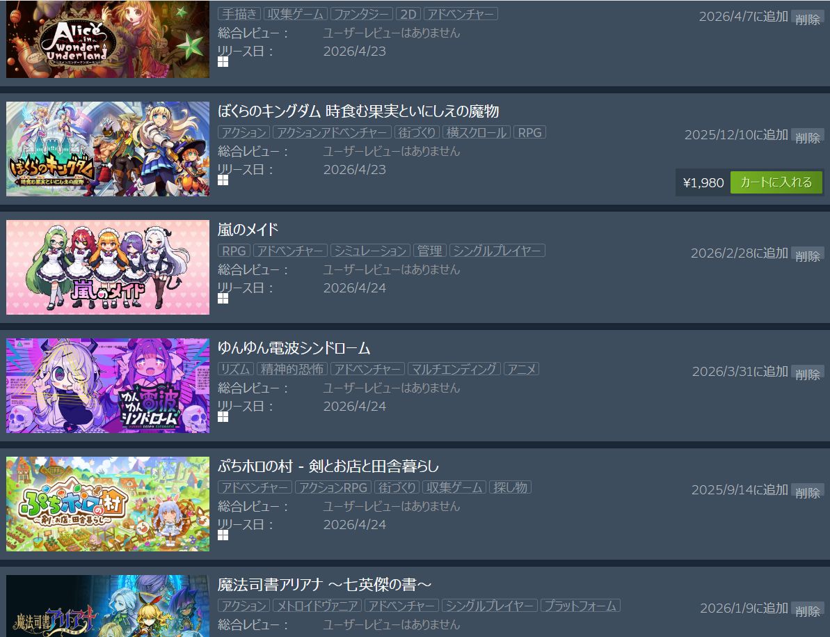Open the 嵐のメイド capsule thumbnail
830x637 pixels.
click(108, 267)
